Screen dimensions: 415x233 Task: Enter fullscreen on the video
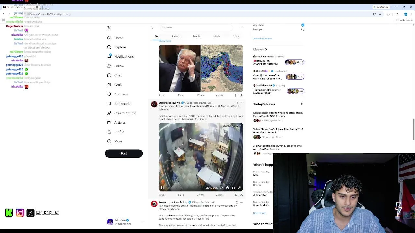pos(239,188)
